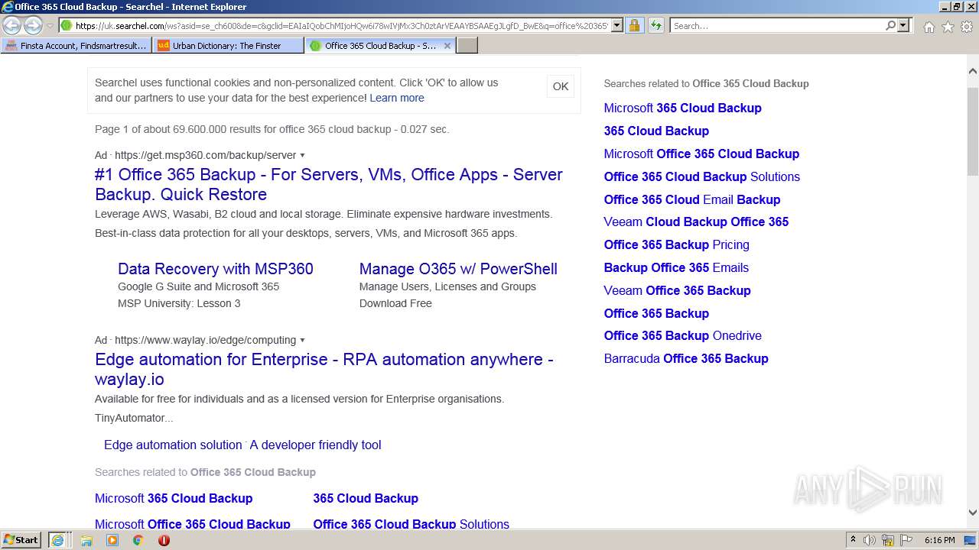The height and width of the screenshot is (550, 979).
Task: Switch to the Finsta Account tab
Action: pos(76,46)
